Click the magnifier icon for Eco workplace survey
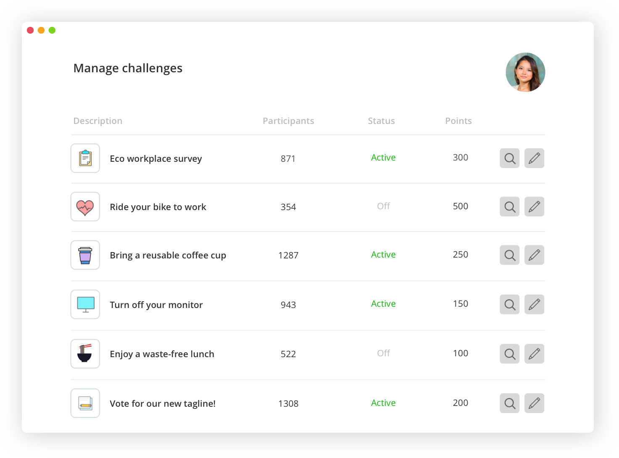The width and height of the screenshot is (619, 458). 509,158
